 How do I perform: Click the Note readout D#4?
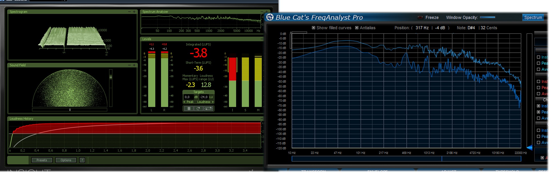pyautogui.click(x=471, y=28)
